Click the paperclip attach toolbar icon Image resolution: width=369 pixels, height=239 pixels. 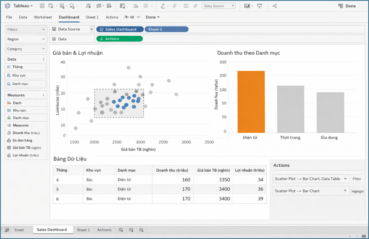point(174,6)
